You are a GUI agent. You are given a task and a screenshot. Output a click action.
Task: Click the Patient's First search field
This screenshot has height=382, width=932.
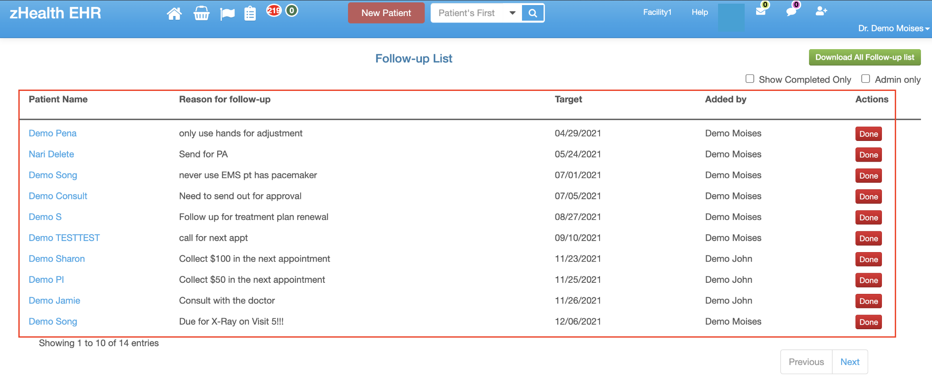pos(467,13)
